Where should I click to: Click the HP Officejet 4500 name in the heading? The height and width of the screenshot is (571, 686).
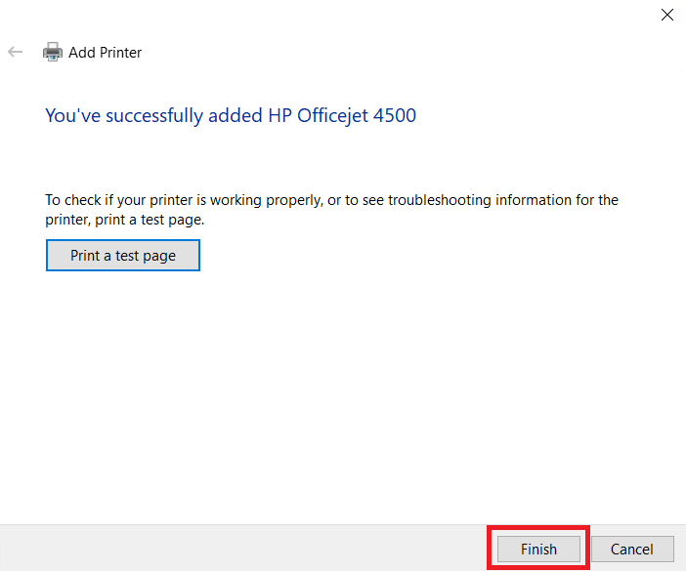(x=342, y=116)
